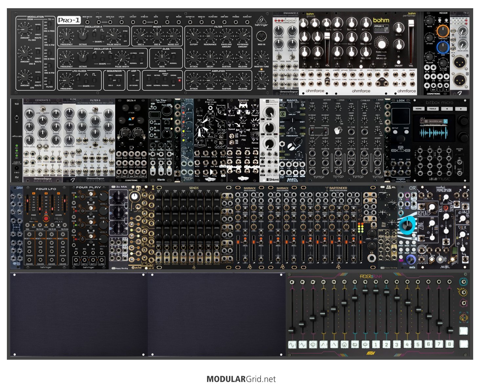Image resolution: width=483 pixels, height=386 pixels.
Task: Click the clapping hands icon on CP909
Action: 338,130
